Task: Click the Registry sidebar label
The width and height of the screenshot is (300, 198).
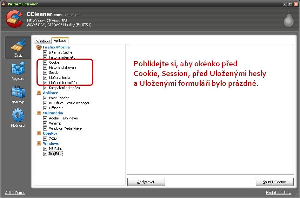Action: (18, 79)
